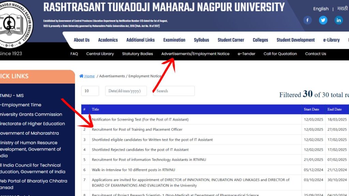Open the Examination menu

tap(174, 40)
